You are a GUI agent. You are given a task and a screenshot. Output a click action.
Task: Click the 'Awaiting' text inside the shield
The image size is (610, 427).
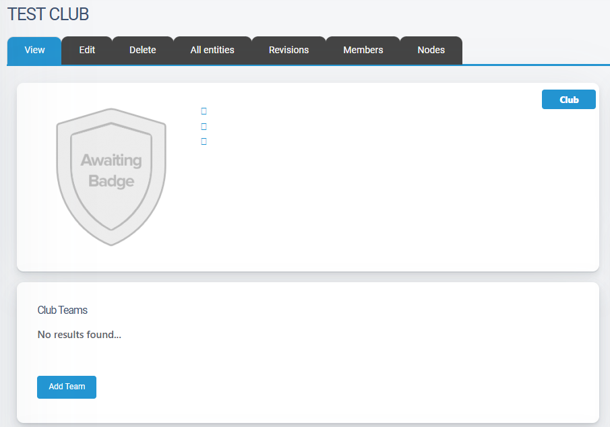click(x=111, y=160)
